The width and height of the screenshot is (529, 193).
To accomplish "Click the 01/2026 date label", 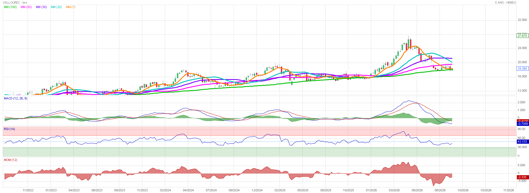I will [x=371, y=190].
